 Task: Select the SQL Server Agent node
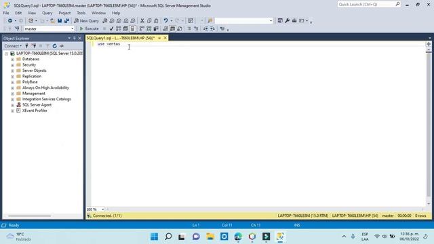37,105
